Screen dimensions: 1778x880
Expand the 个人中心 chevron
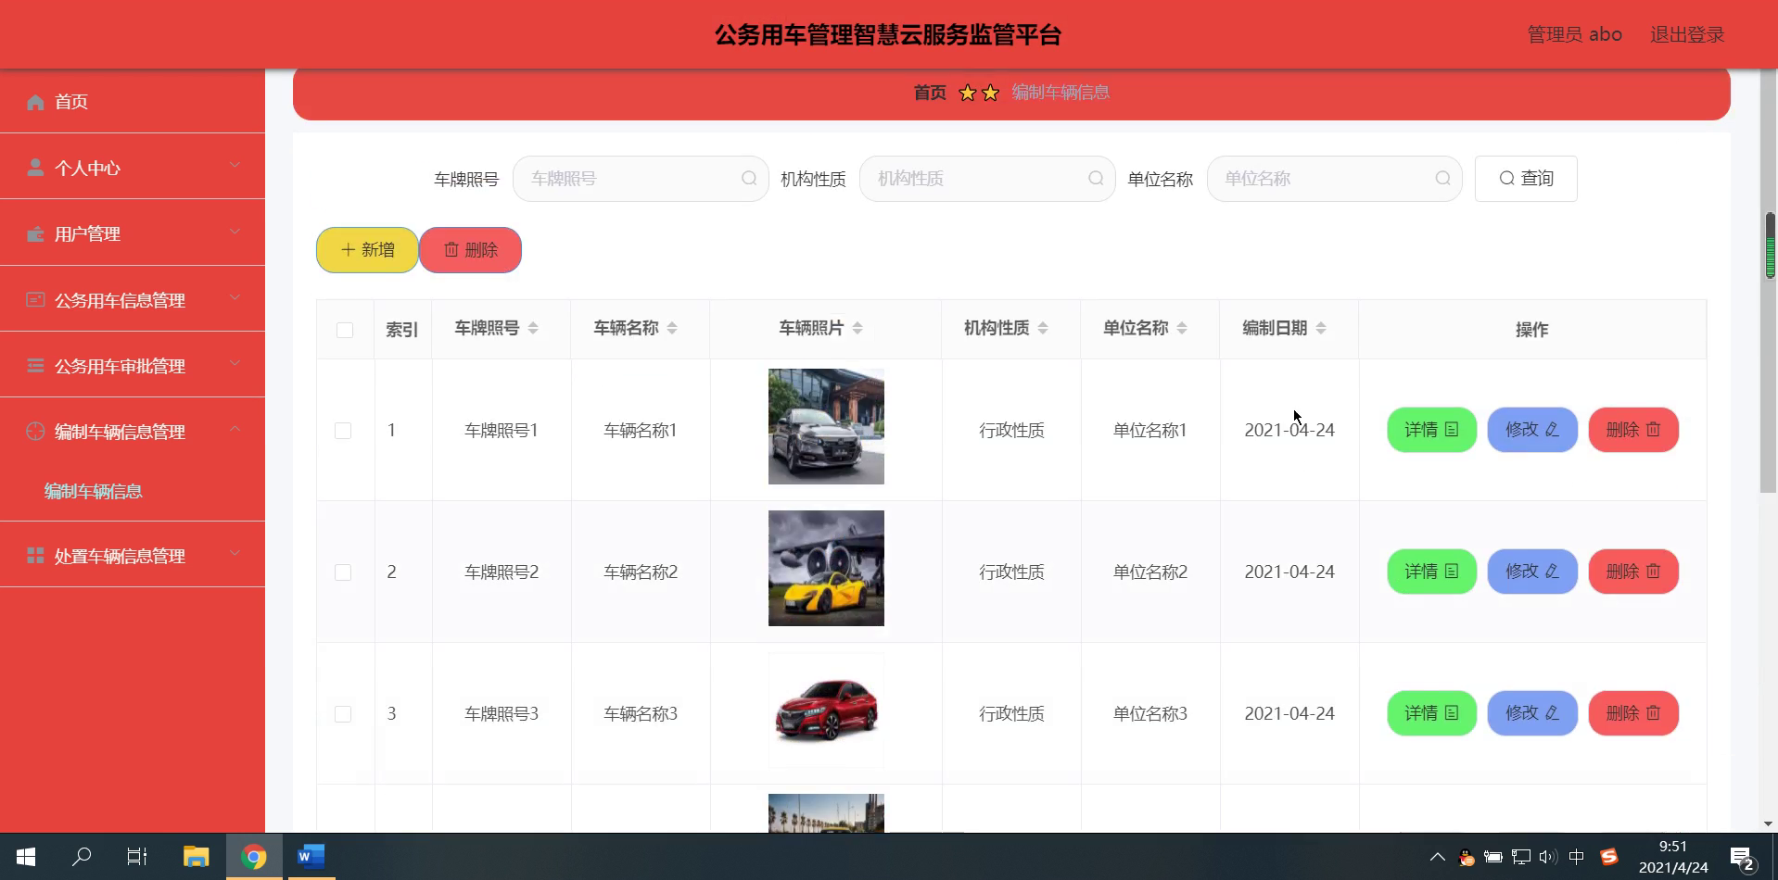(x=235, y=165)
